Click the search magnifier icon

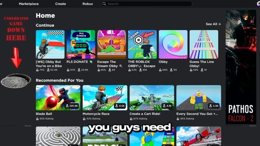tap(104, 4)
